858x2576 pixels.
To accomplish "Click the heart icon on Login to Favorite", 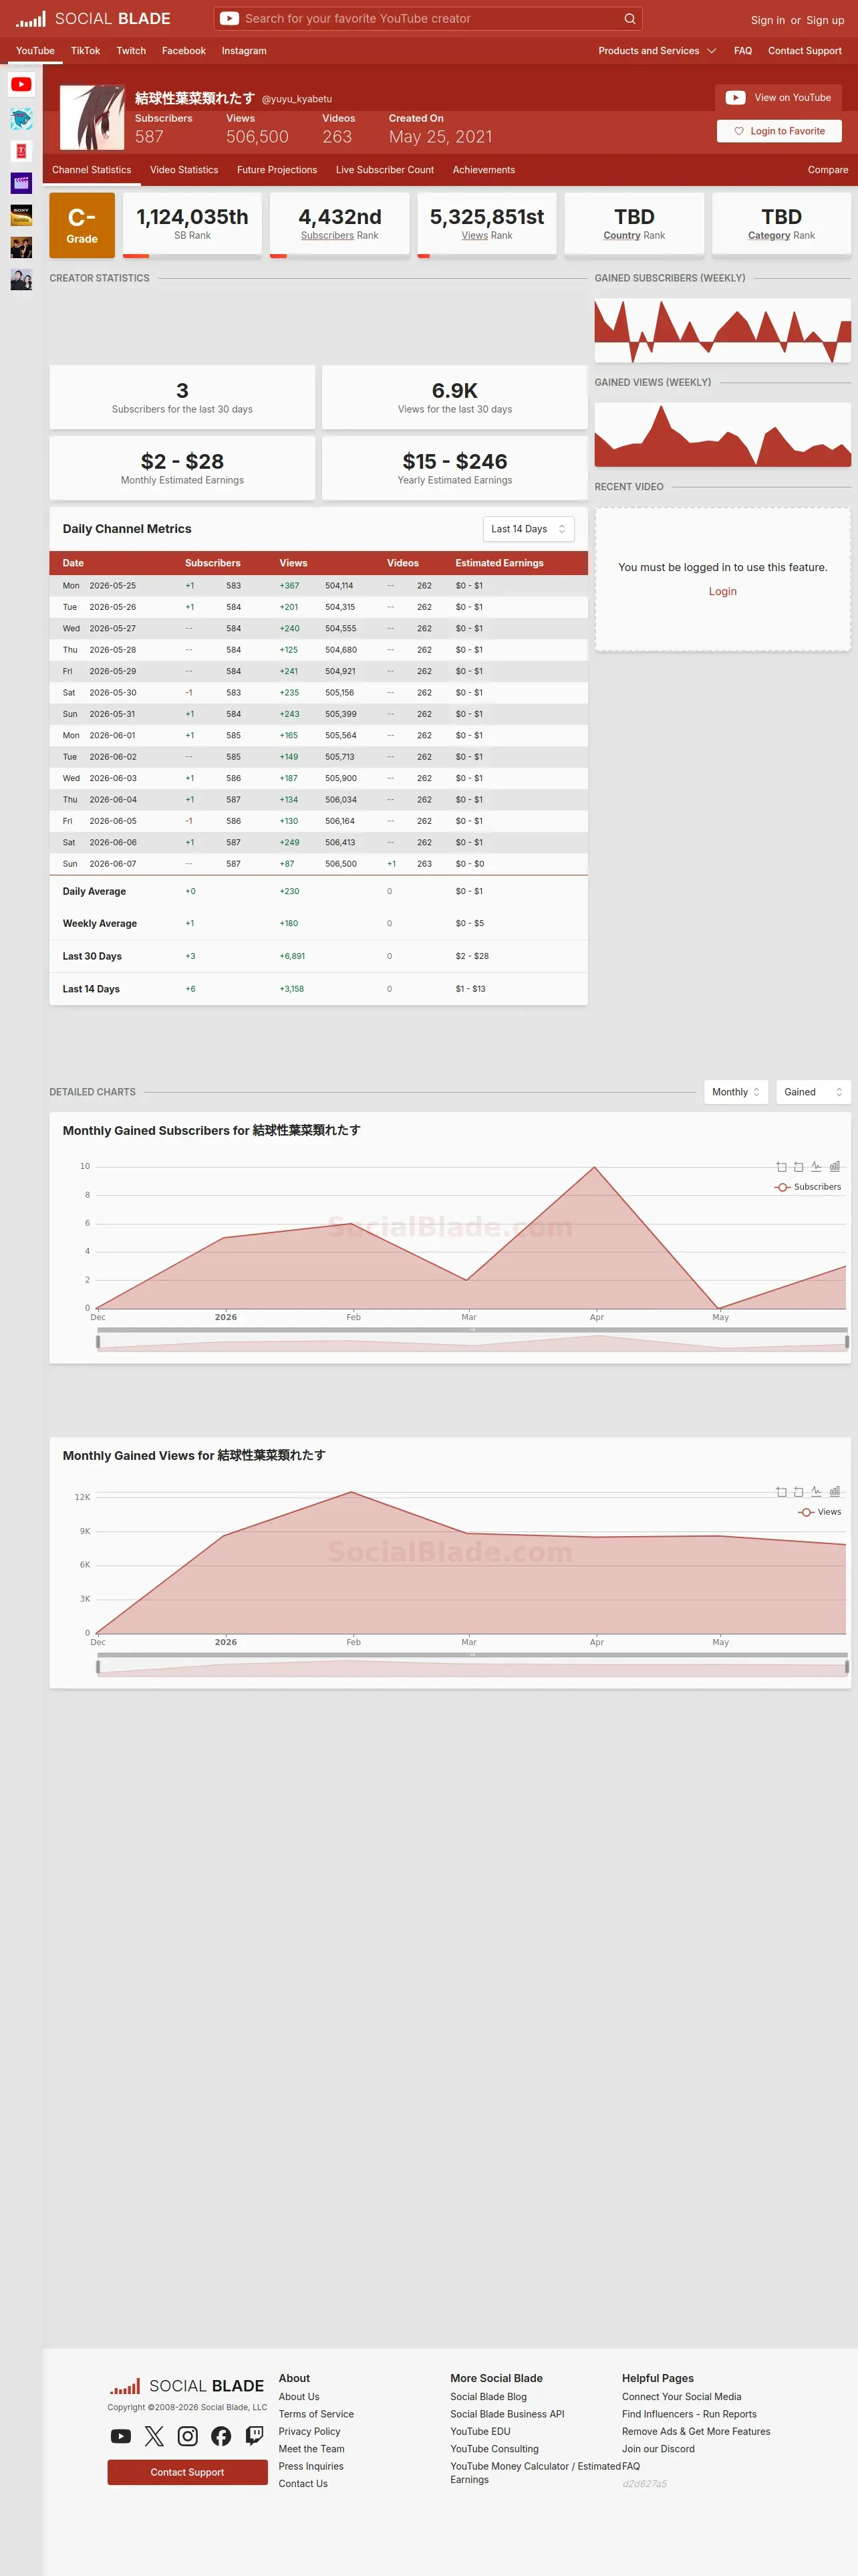I will click(739, 131).
